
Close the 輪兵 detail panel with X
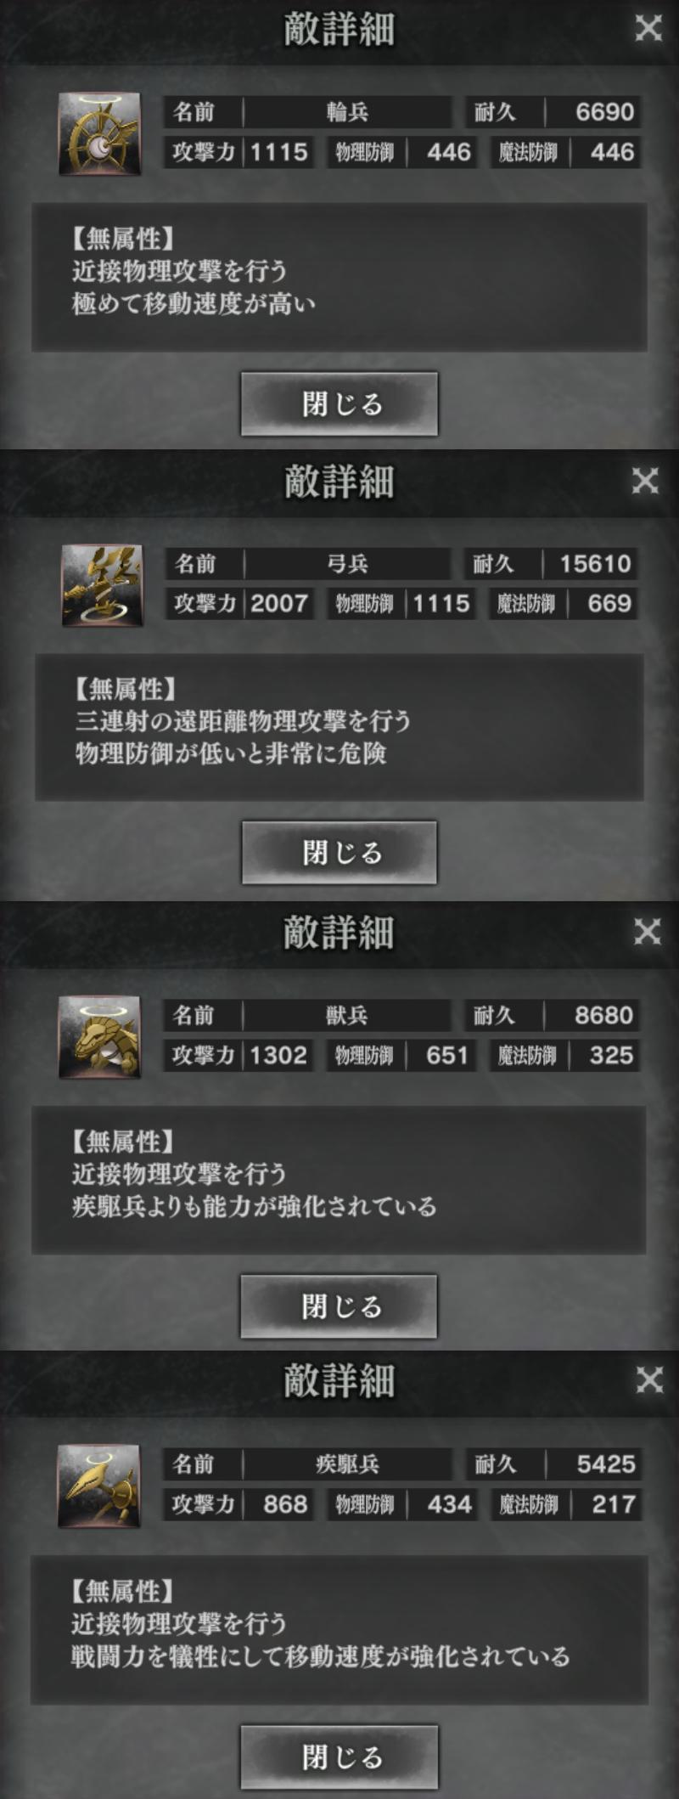click(x=648, y=29)
